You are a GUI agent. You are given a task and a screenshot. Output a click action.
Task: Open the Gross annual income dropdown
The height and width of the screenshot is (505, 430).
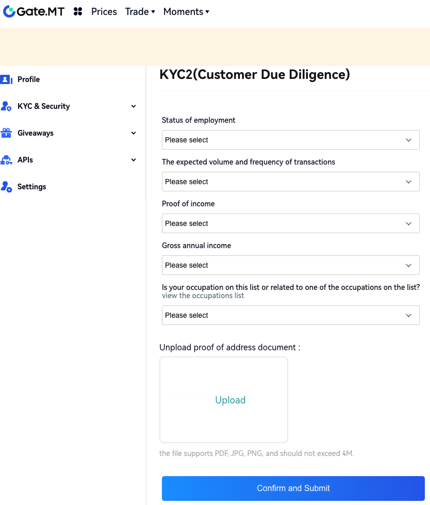click(x=290, y=265)
